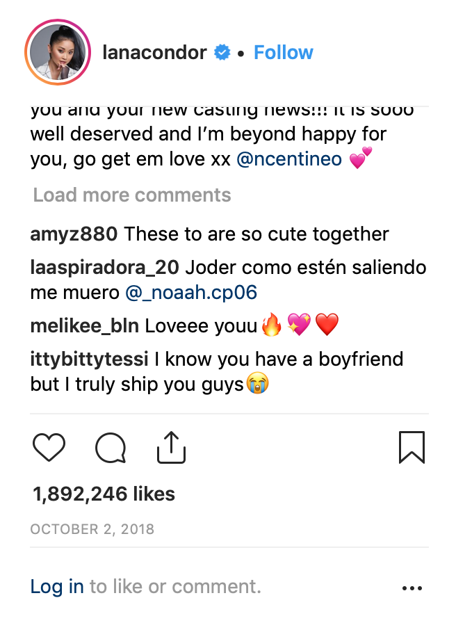Click the crying emoji in ittybittytessi's comment

257,384
